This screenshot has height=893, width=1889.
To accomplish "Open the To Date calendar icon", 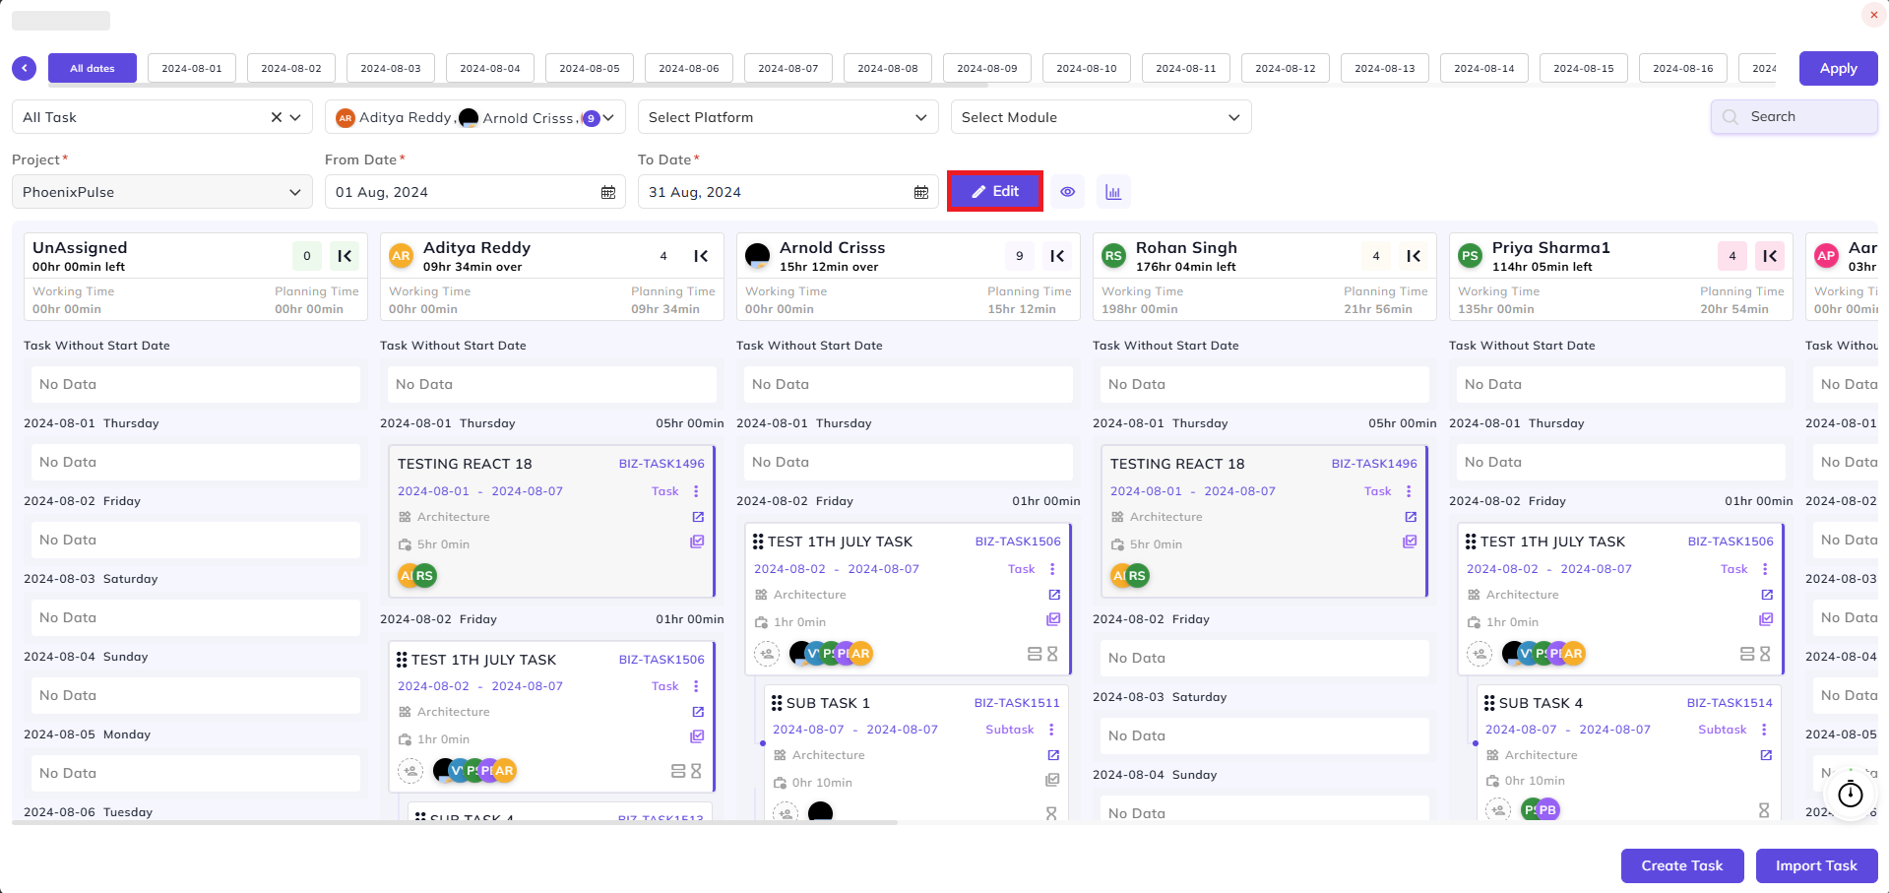I will pyautogui.click(x=921, y=192).
